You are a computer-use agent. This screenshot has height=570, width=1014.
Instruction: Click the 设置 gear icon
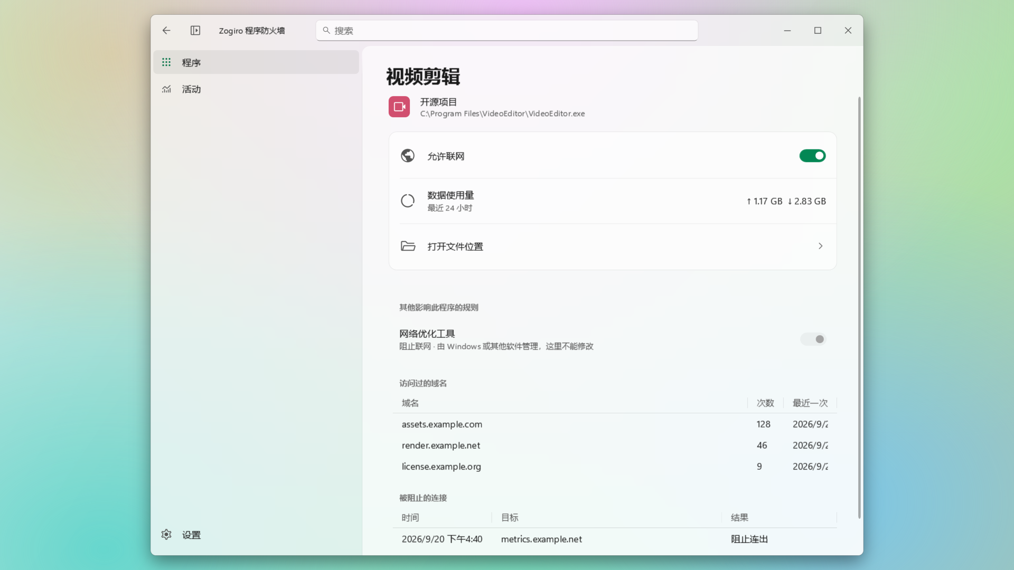tap(166, 535)
